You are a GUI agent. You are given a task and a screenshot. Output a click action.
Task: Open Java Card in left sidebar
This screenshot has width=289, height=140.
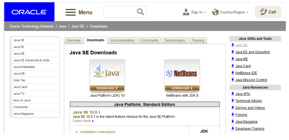point(35,87)
